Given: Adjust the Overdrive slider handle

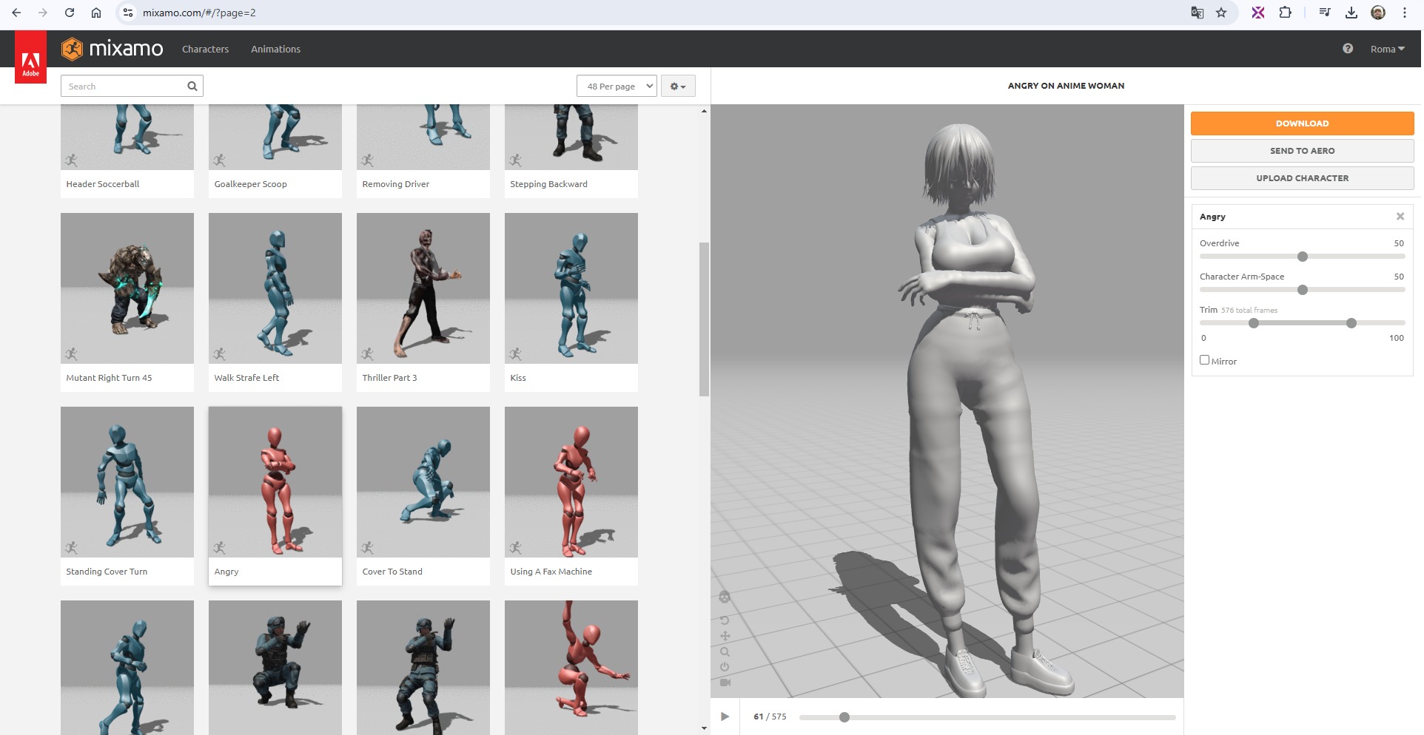Looking at the screenshot, I should click(1303, 257).
